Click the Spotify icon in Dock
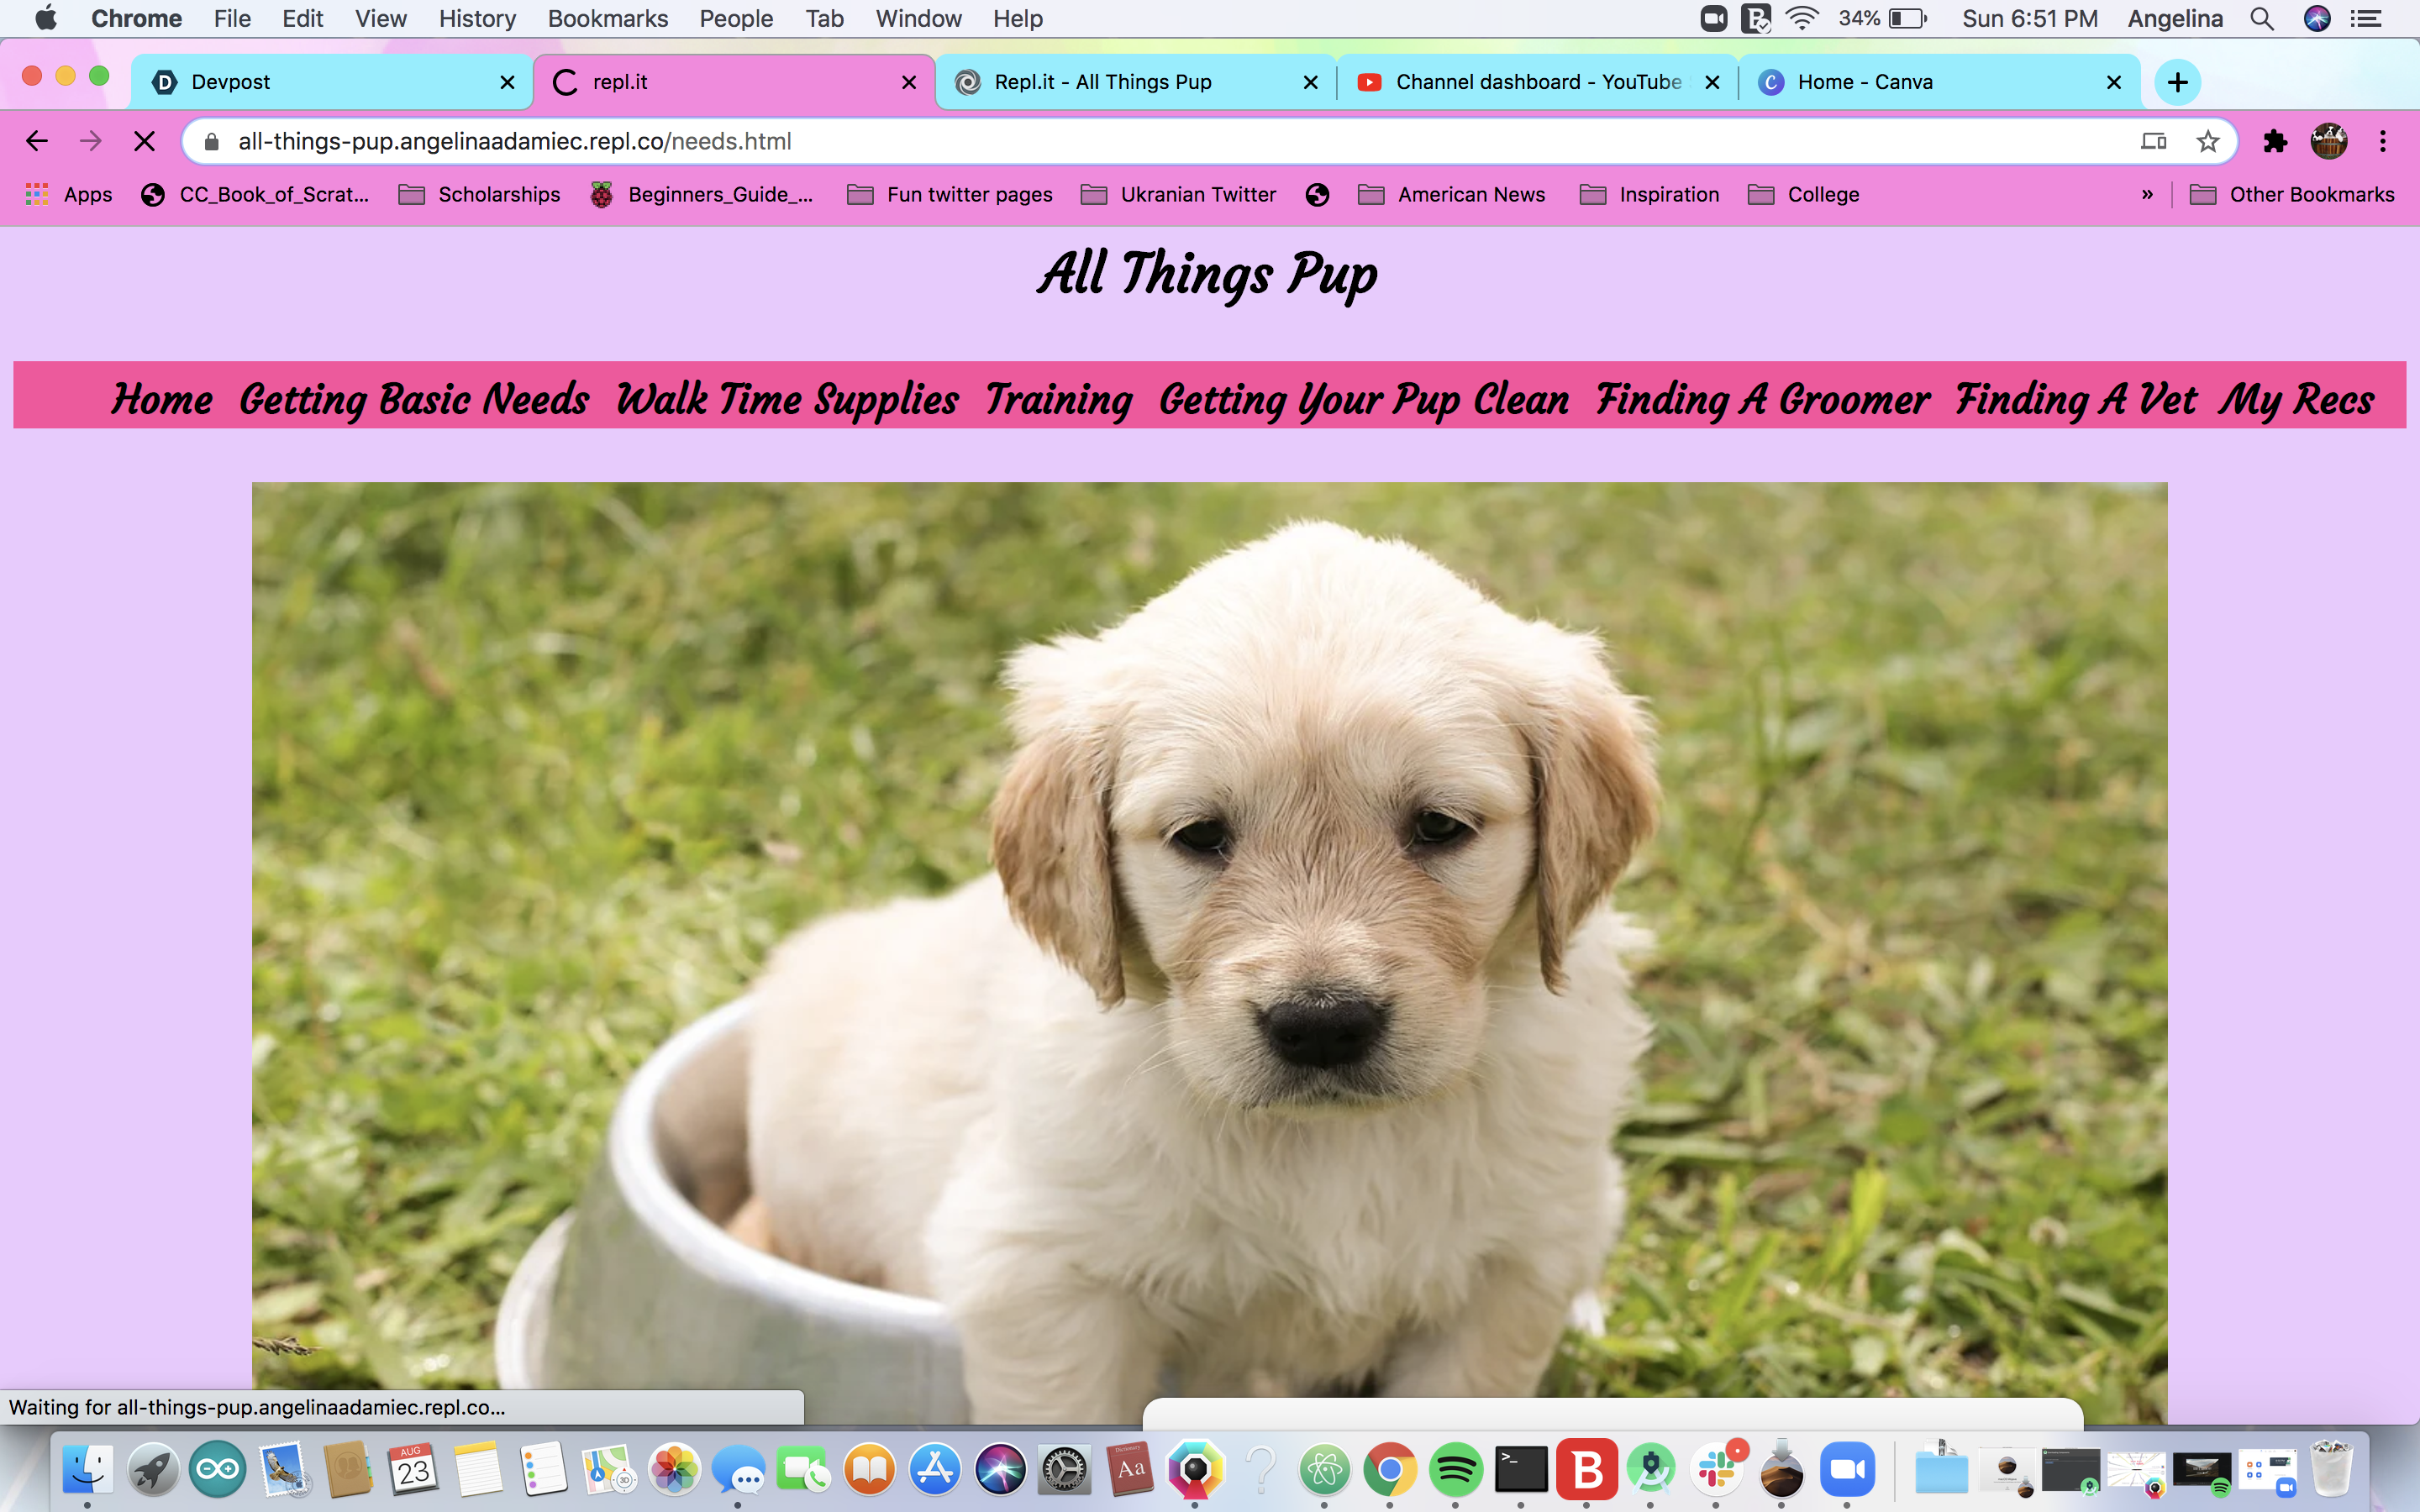The image size is (2420, 1512). pyautogui.click(x=1455, y=1469)
